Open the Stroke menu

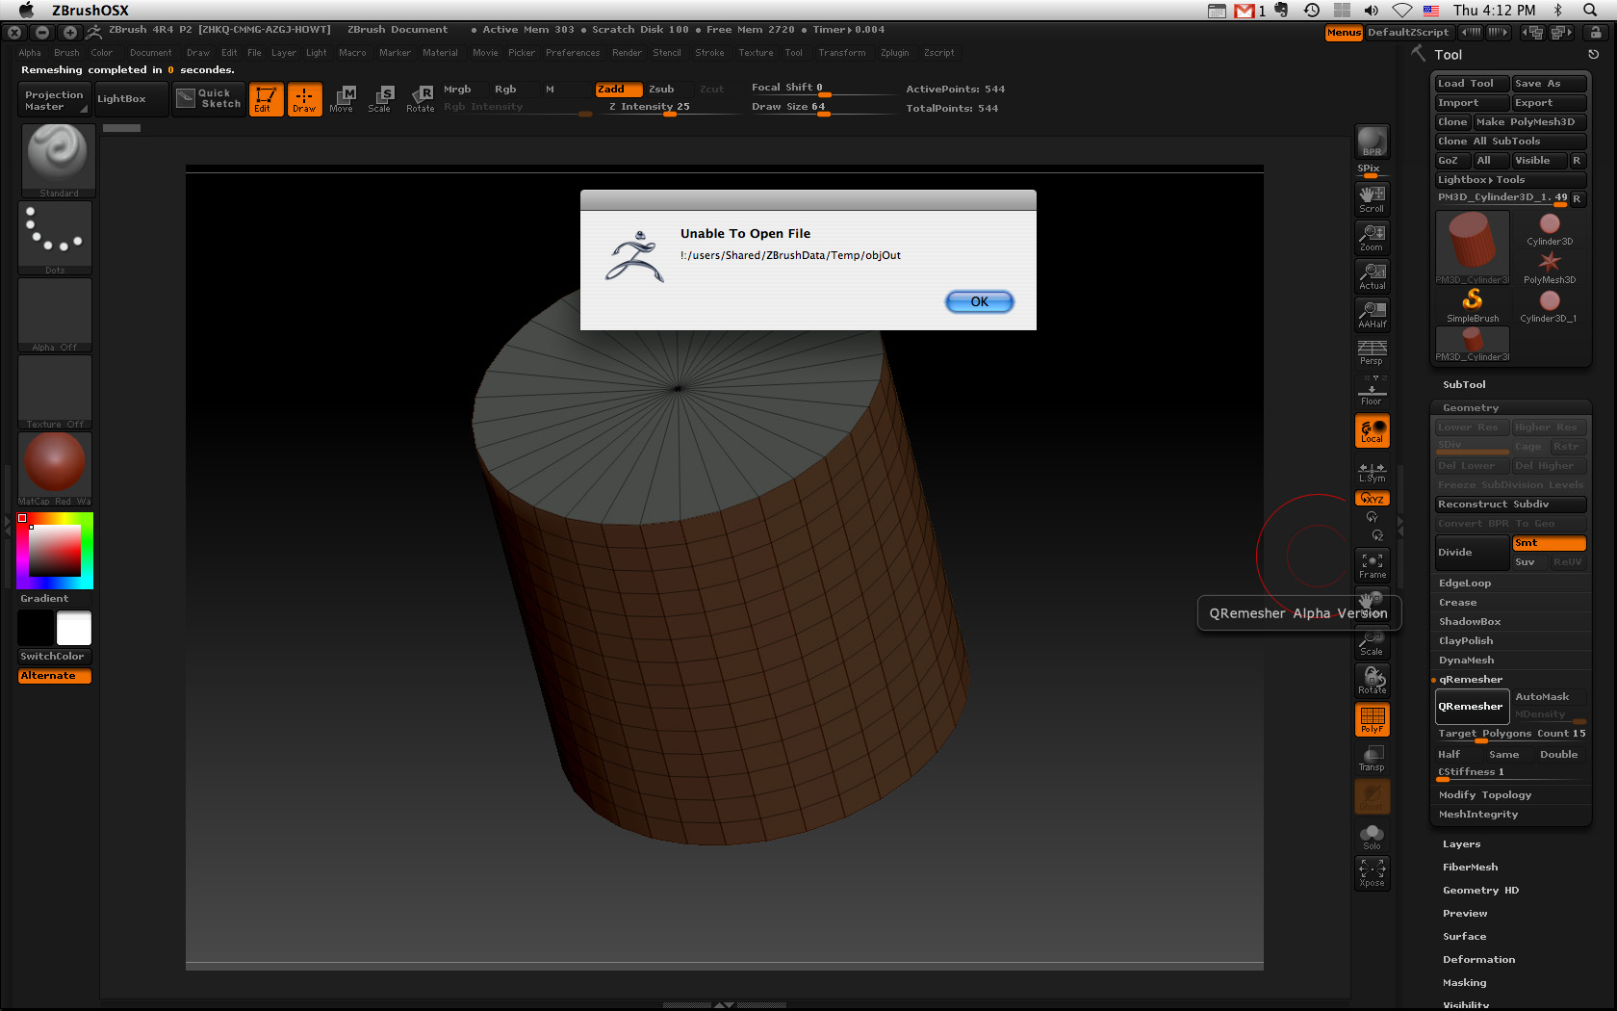709,53
